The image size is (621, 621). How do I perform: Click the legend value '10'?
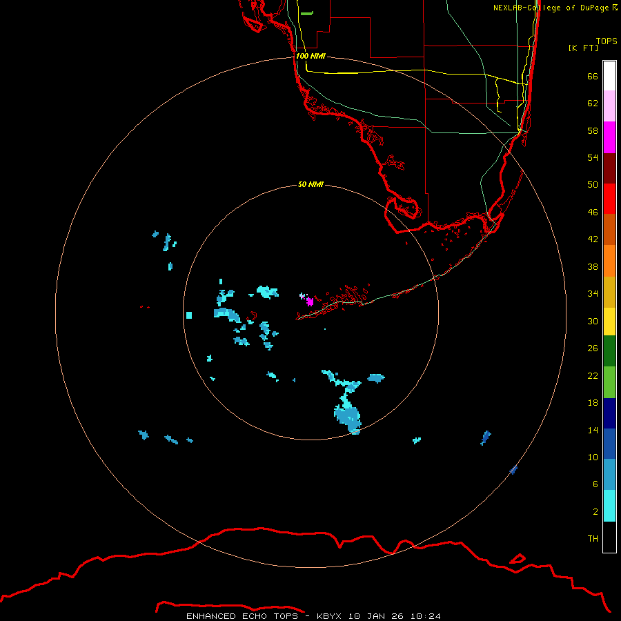593,457
